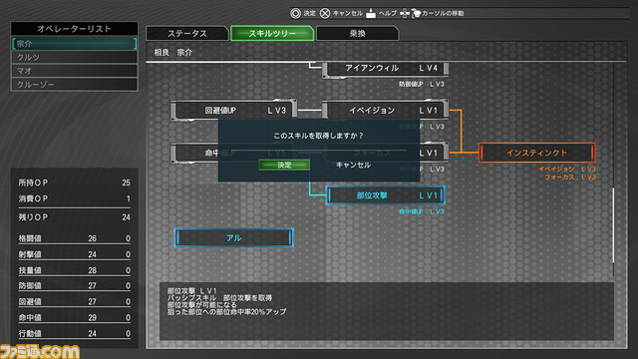Select the スキルツリー tab
This screenshot has height=359, width=638.
point(272,33)
